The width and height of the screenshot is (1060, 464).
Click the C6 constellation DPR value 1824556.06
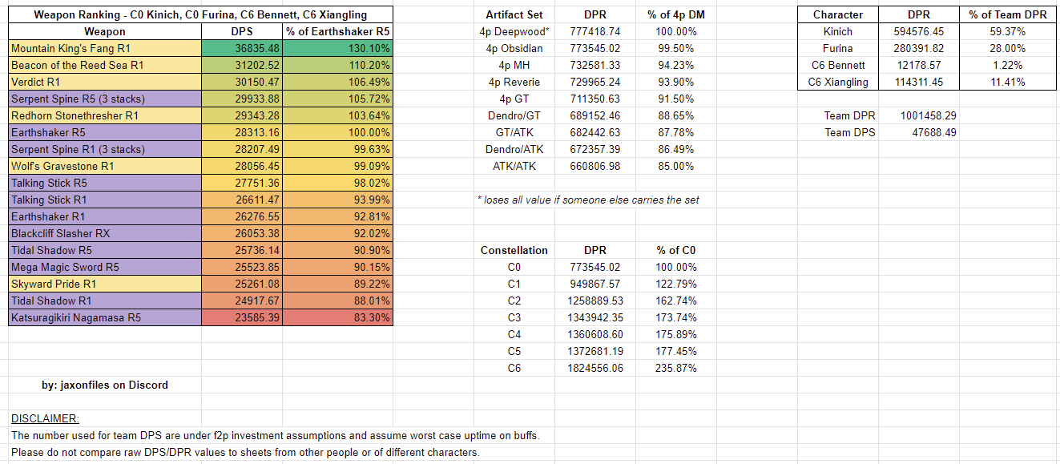coord(594,369)
